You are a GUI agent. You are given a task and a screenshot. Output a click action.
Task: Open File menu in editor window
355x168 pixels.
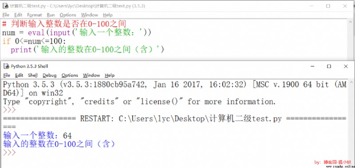6,15
